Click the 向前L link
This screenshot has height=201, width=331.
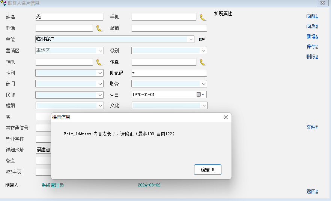tap(312, 16)
